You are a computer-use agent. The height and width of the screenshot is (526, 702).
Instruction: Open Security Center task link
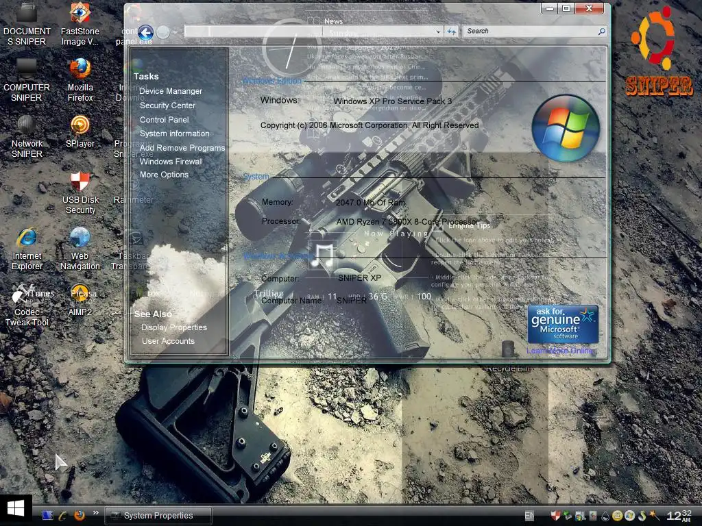167,105
